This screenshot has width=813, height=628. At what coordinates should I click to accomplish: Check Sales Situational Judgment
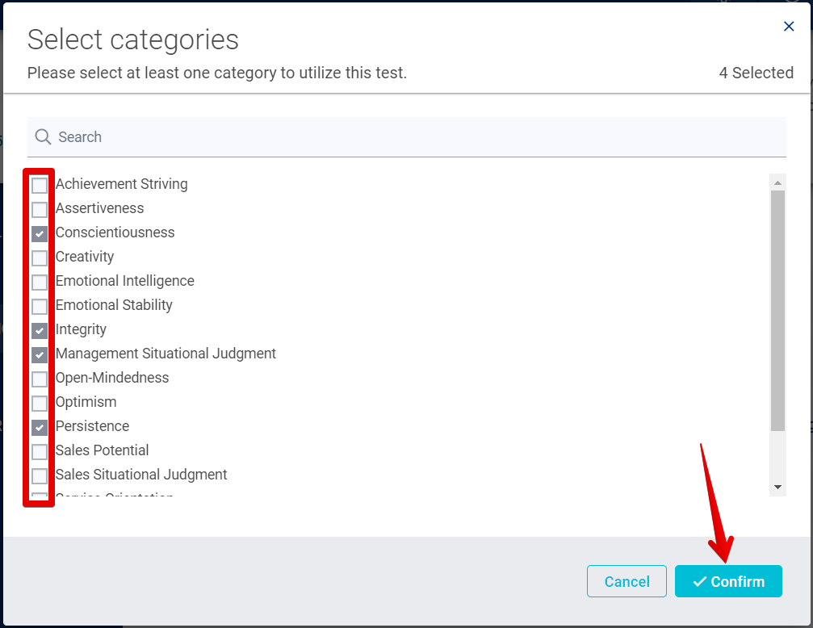point(39,475)
